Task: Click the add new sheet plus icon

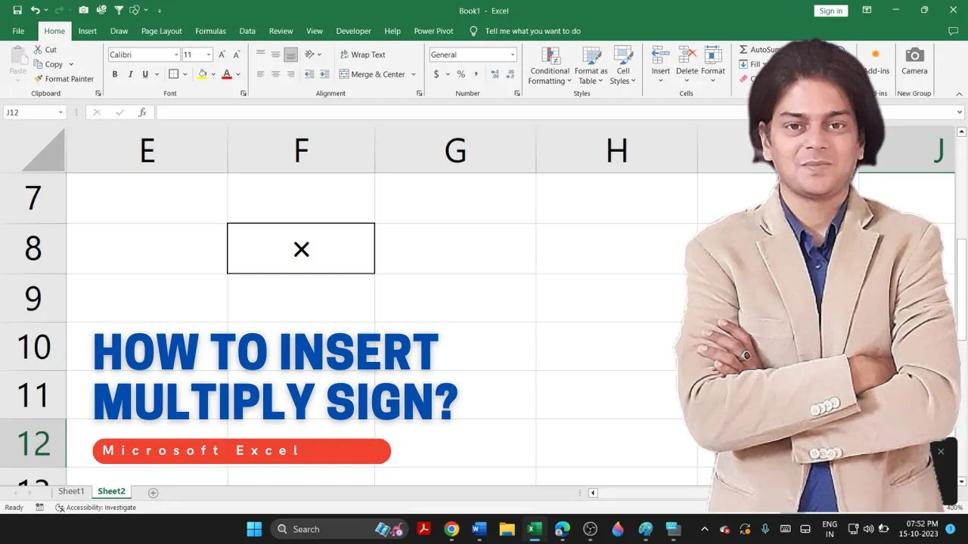Action: click(153, 493)
